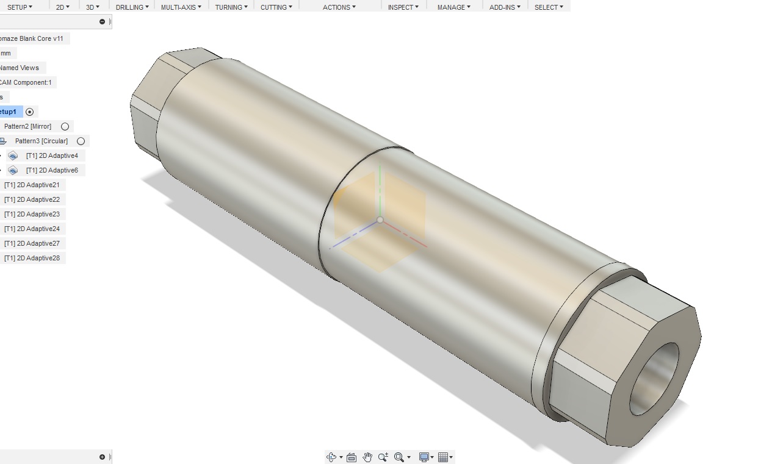Click the Look At camera icon

[x=352, y=457]
